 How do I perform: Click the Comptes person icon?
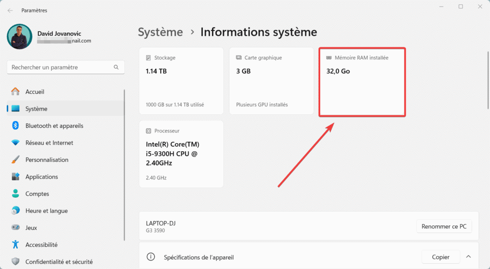[x=16, y=194]
